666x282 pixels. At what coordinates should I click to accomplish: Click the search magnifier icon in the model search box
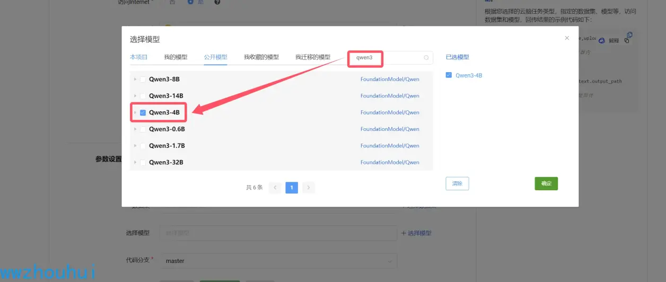point(426,58)
